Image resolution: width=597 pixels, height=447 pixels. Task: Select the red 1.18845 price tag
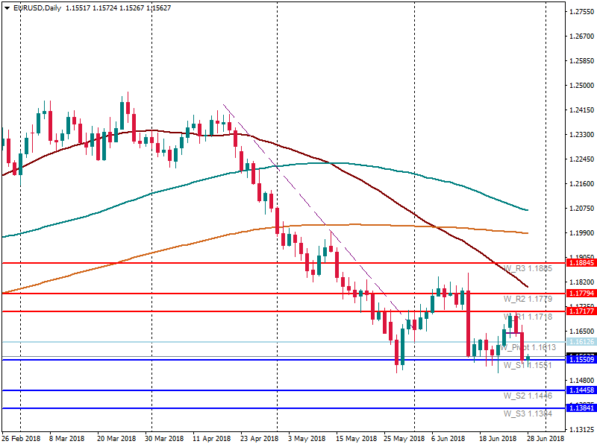click(x=581, y=263)
